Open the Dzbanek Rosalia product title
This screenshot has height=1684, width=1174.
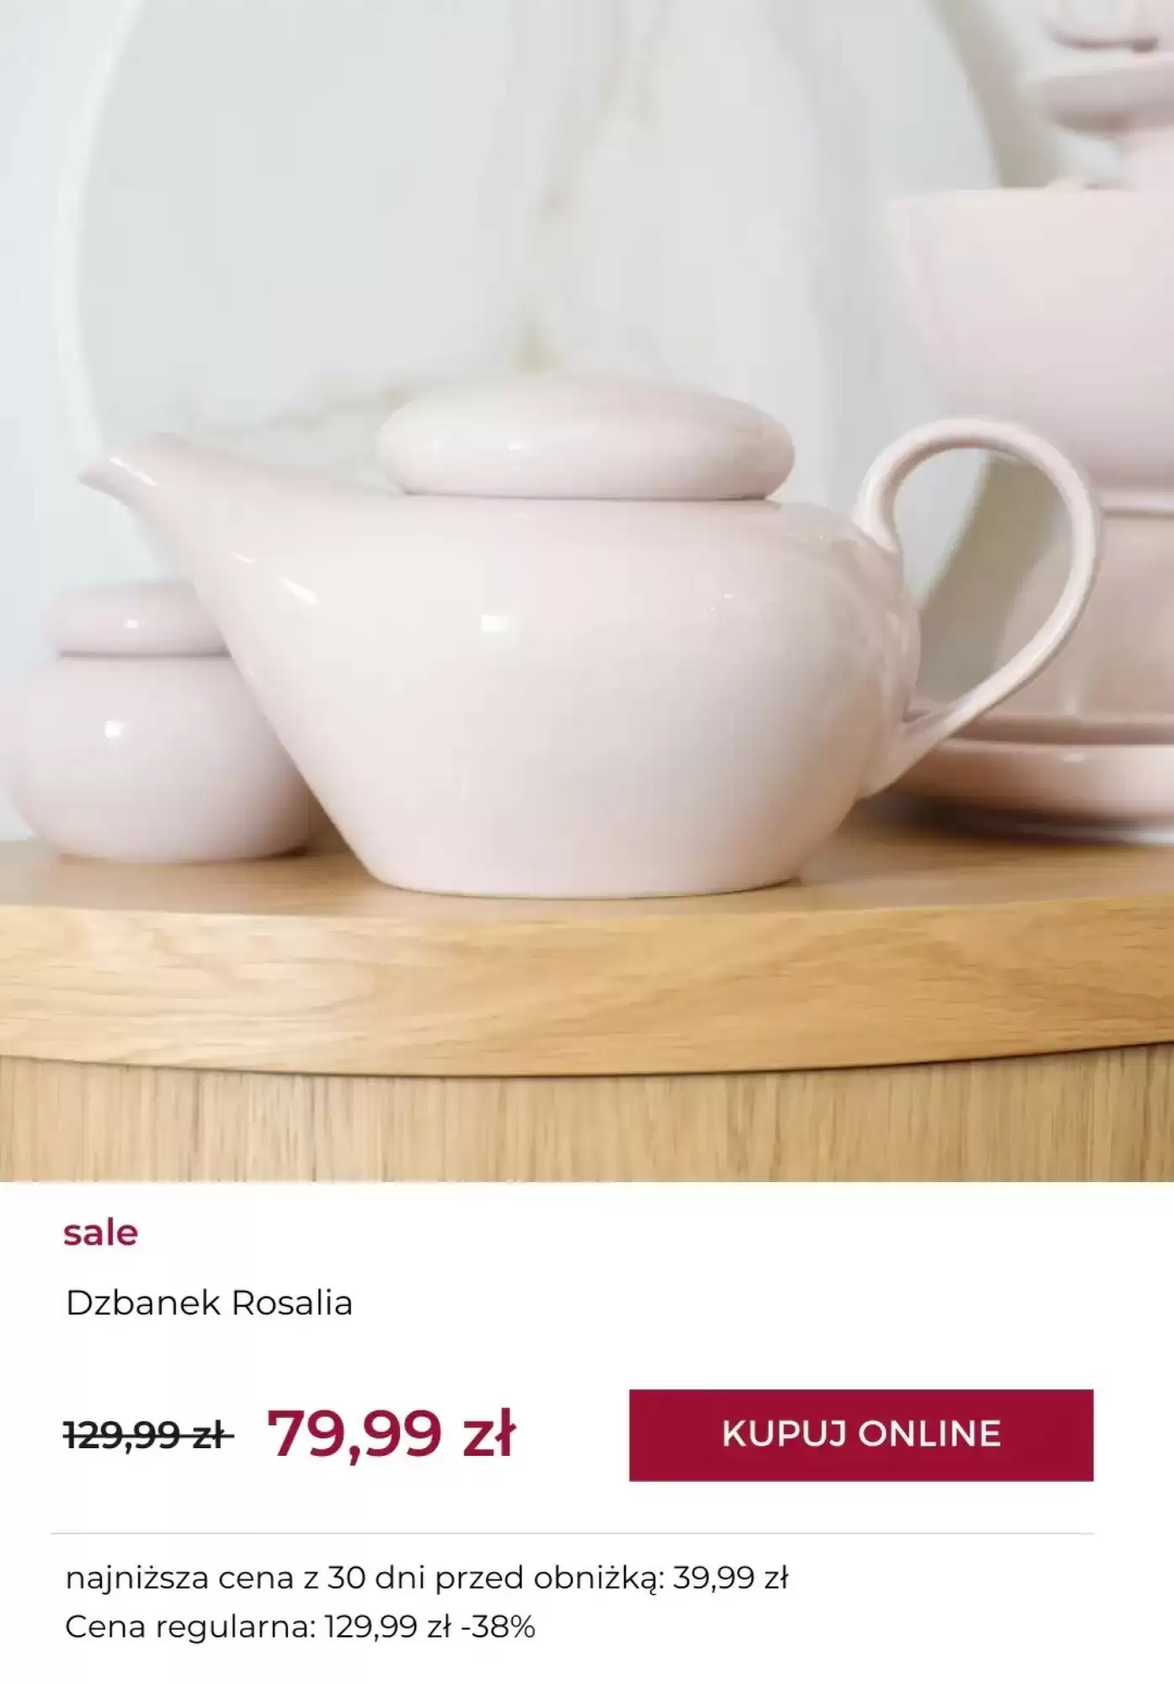209,1303
